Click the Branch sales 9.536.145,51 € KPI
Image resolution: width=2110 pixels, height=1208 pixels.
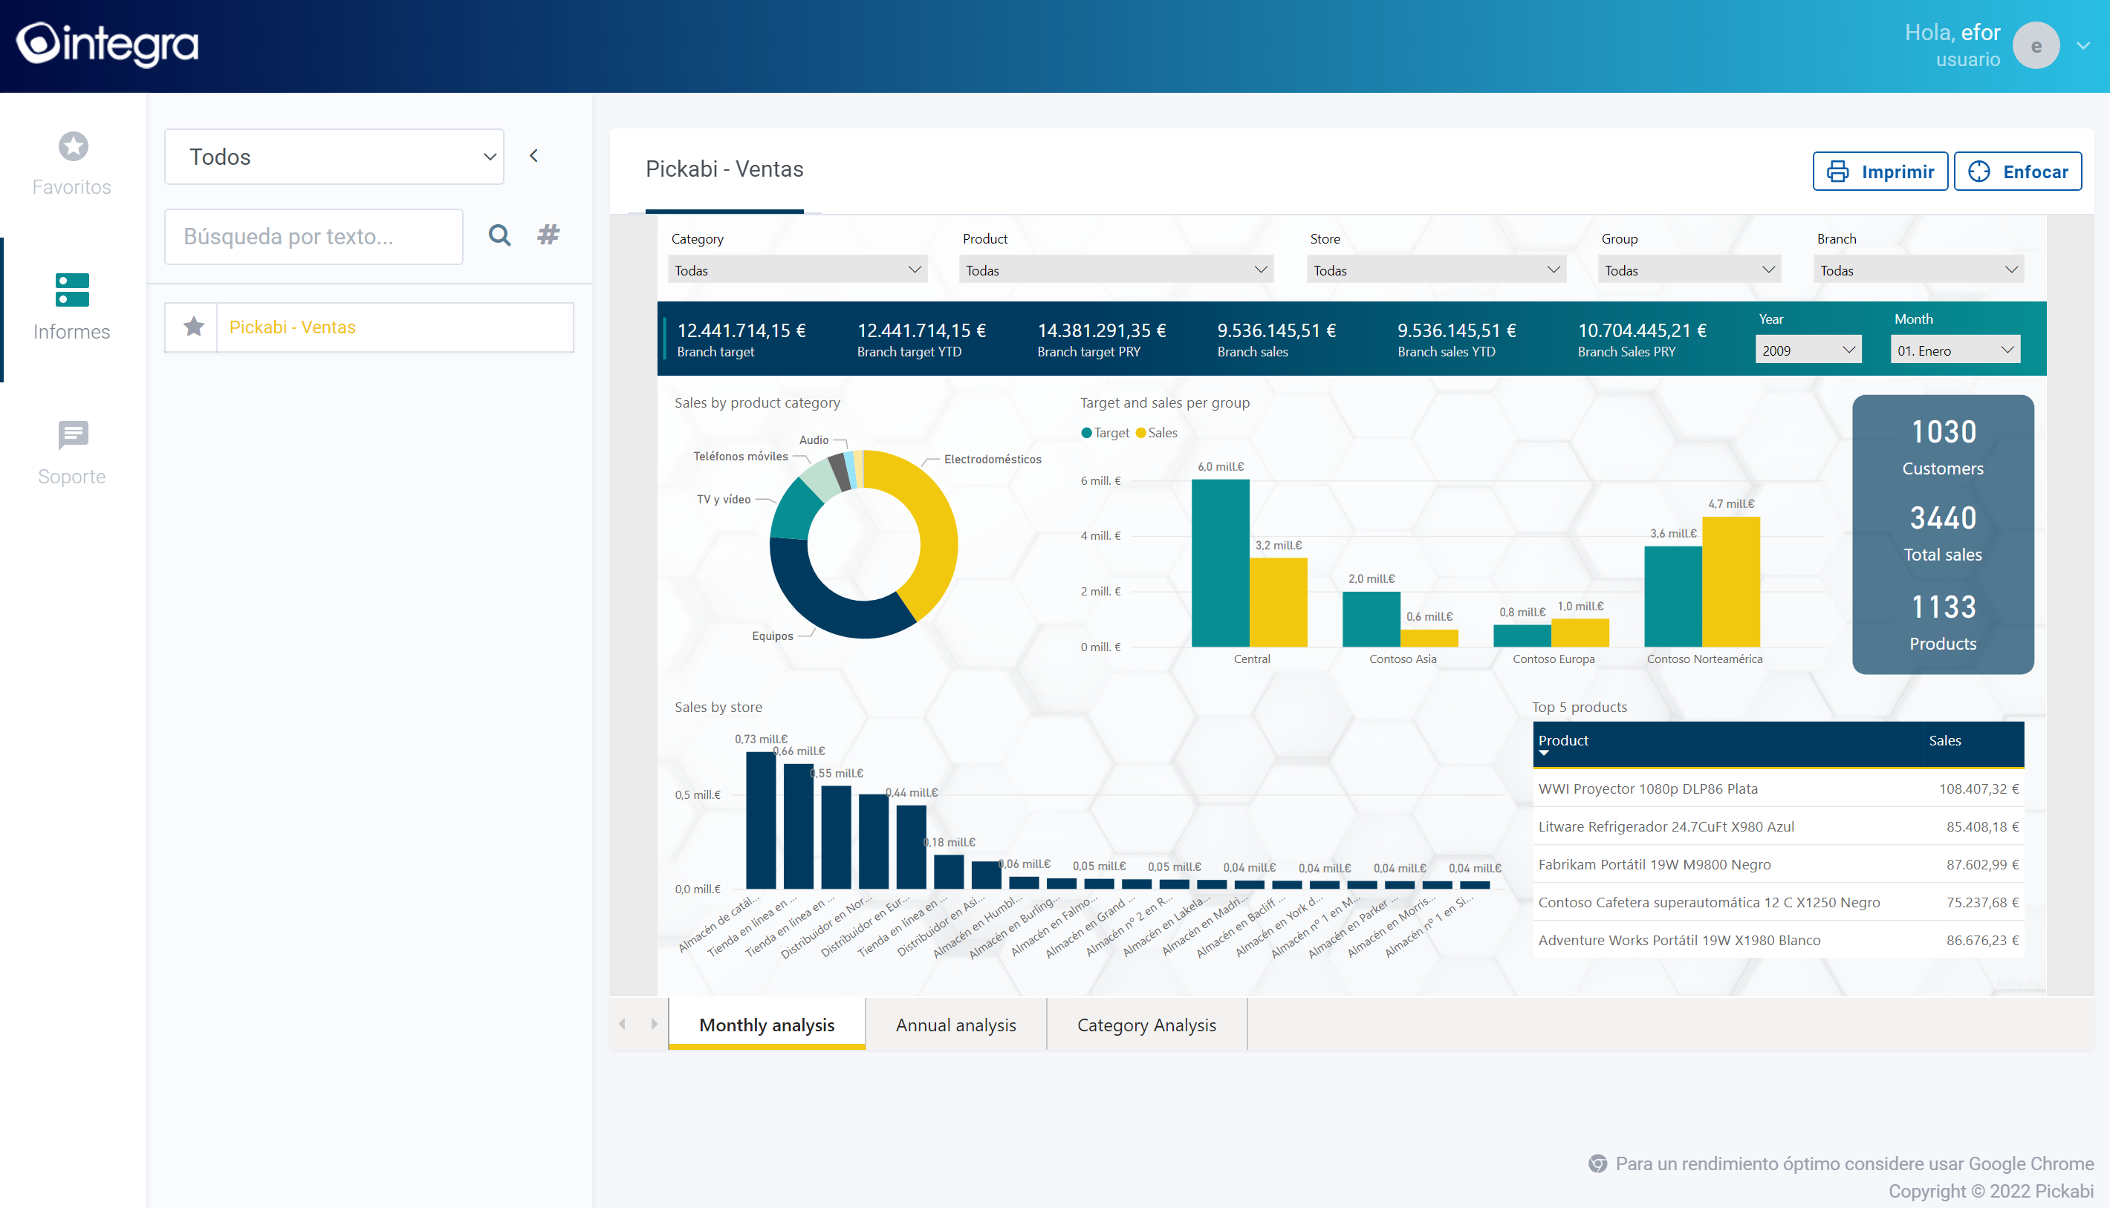pyautogui.click(x=1276, y=330)
